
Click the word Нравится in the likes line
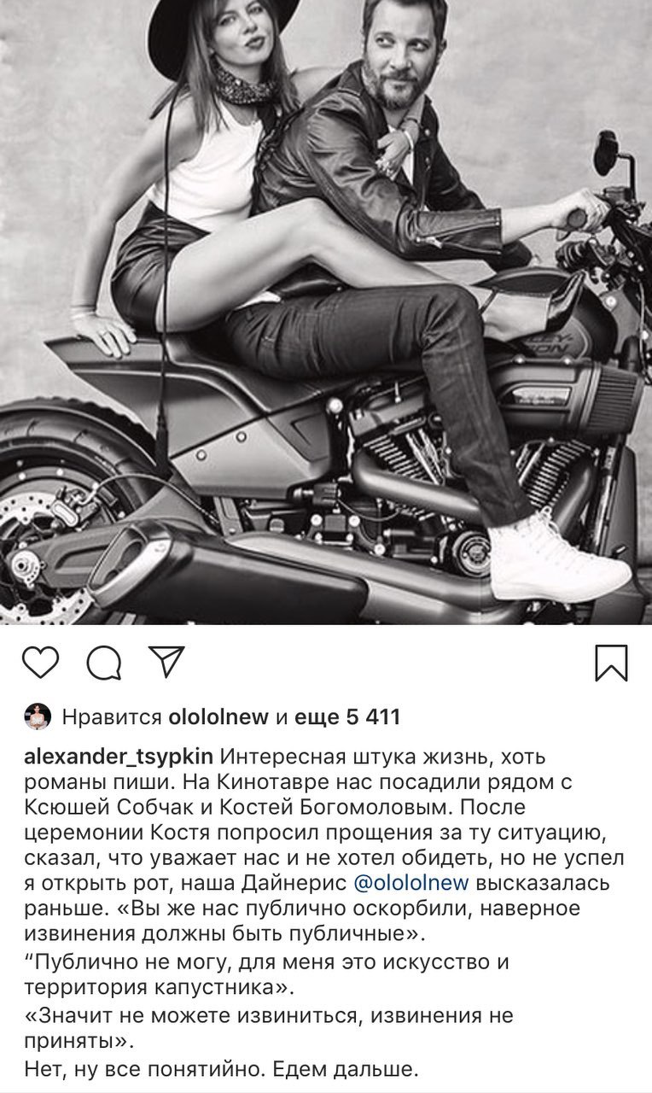pyautogui.click(x=112, y=717)
